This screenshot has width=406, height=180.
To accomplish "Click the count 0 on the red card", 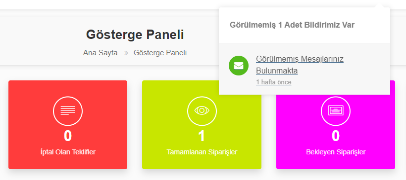I will click(68, 136).
